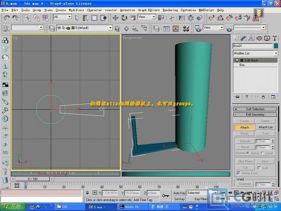Open the Material Editor
This screenshot has width=281, height=211.
pos(186,29)
